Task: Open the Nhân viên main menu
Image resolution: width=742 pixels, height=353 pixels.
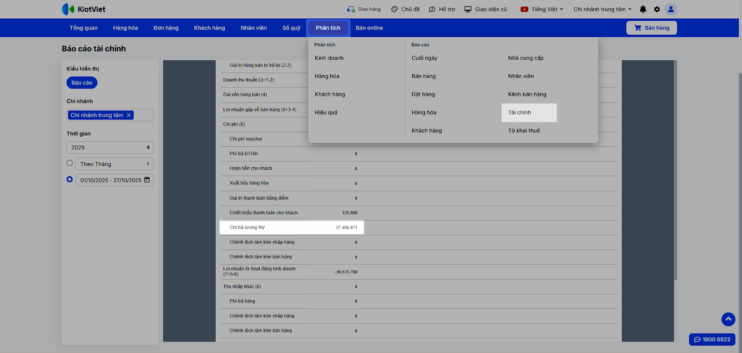Action: click(254, 28)
